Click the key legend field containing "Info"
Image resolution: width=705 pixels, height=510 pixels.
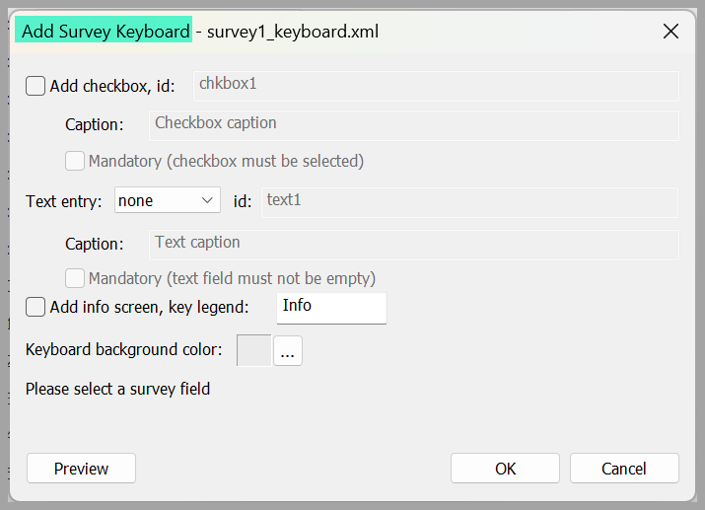coord(331,308)
